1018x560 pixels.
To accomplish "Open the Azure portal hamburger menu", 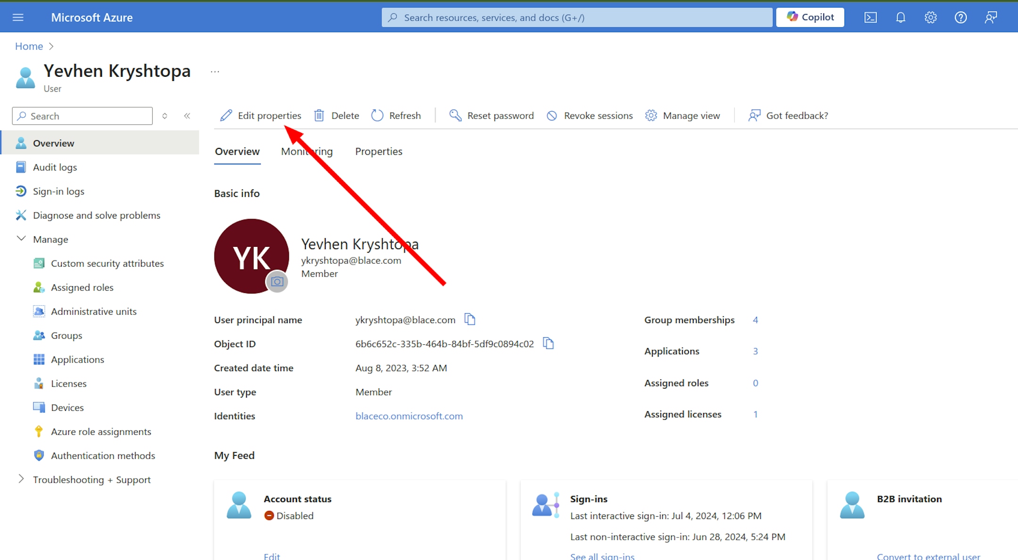I will coord(18,17).
